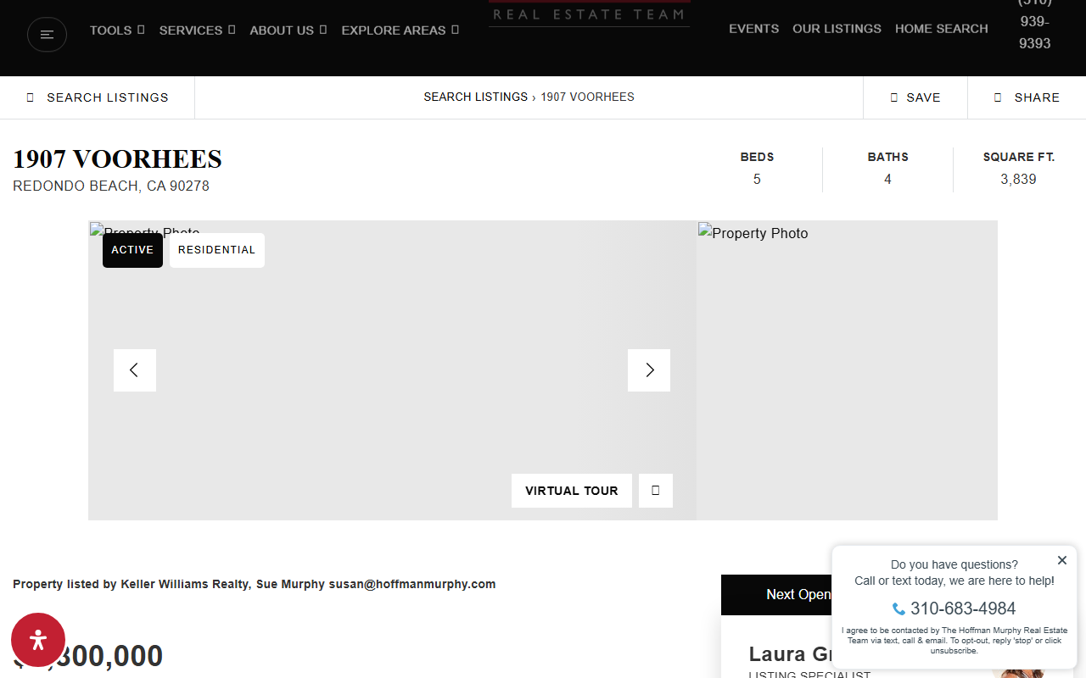Click the Active status badge
Image resolution: width=1086 pixels, height=678 pixels.
(132, 250)
